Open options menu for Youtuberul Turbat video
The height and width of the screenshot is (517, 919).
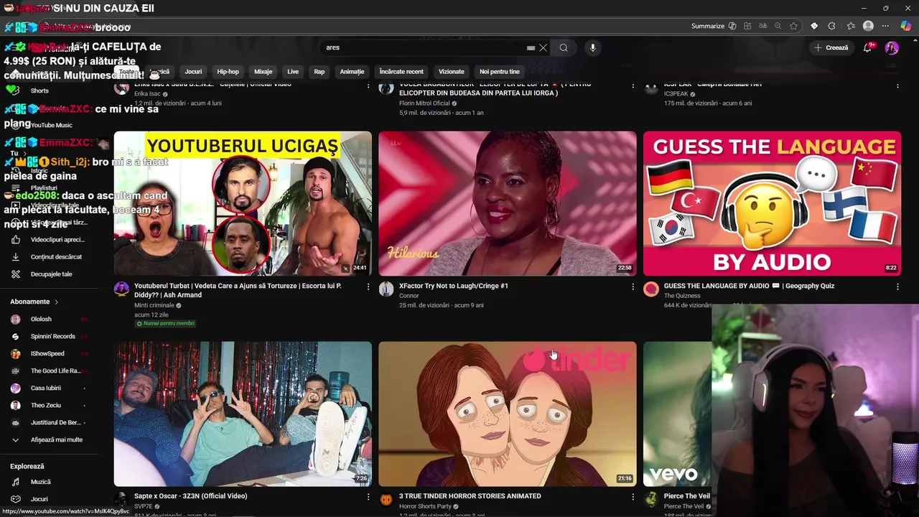click(x=368, y=287)
